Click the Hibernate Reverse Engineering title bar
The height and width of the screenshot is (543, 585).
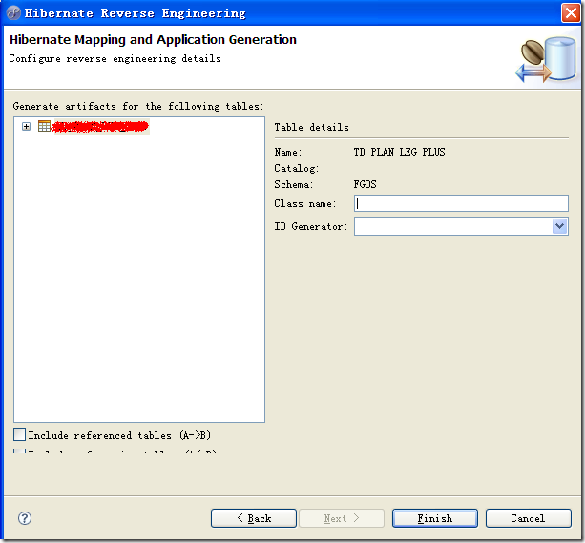coord(286,12)
